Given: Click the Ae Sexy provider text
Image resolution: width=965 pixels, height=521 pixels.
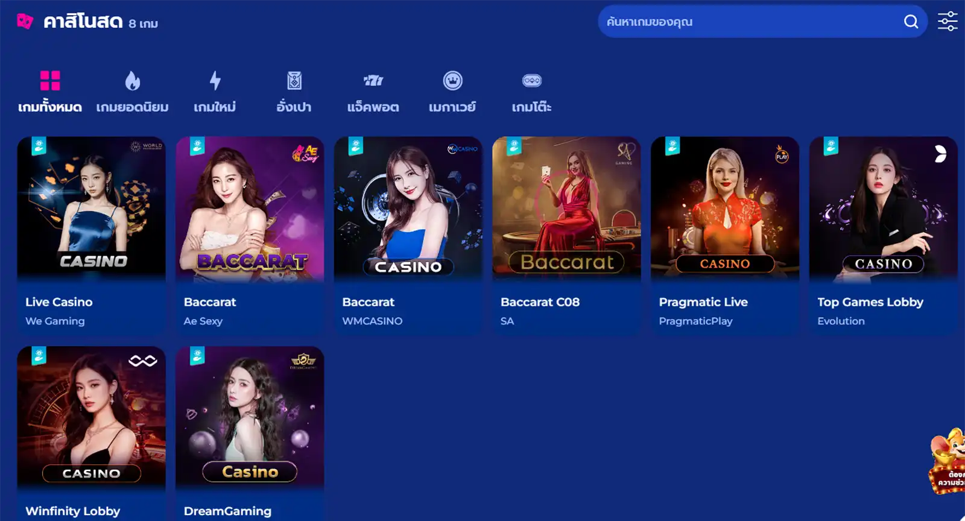Looking at the screenshot, I should (x=203, y=321).
